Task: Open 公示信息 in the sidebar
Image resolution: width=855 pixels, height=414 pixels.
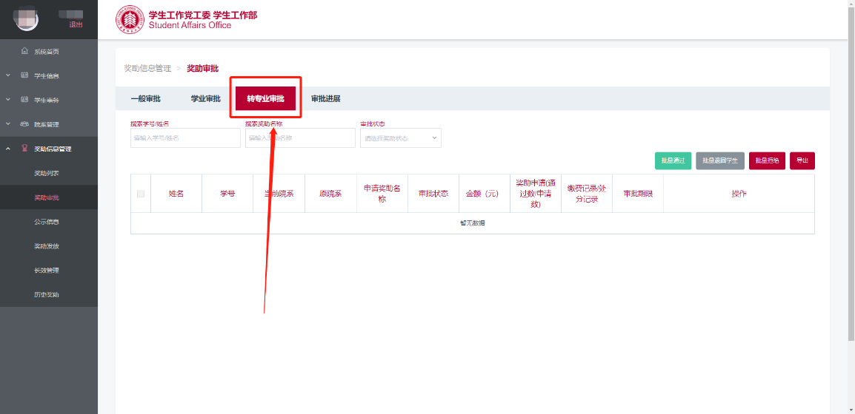Action: (x=47, y=222)
